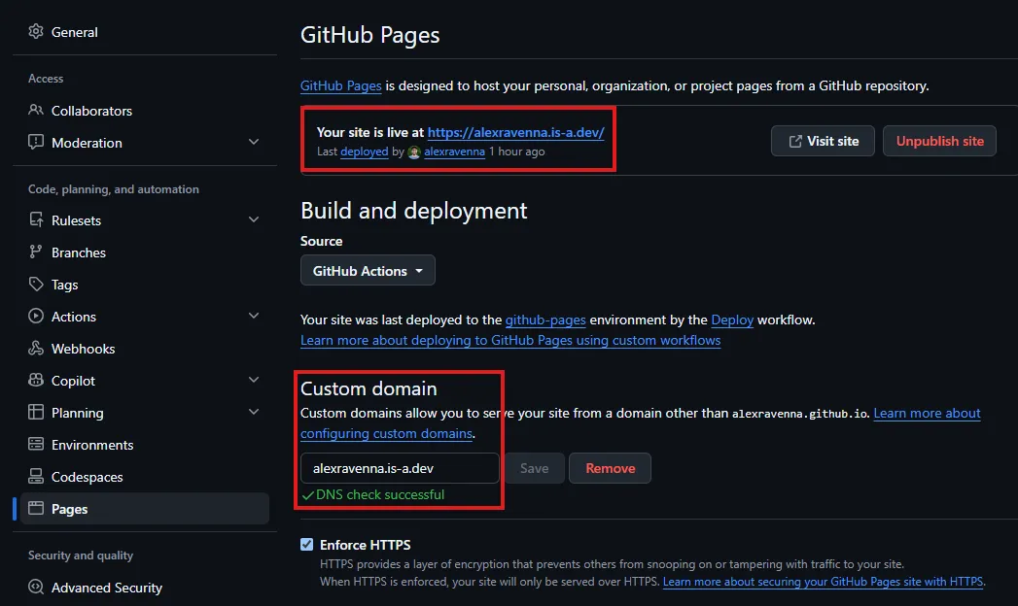Click the 'Build and deployment' heading
This screenshot has width=1018, height=606.
coord(413,211)
